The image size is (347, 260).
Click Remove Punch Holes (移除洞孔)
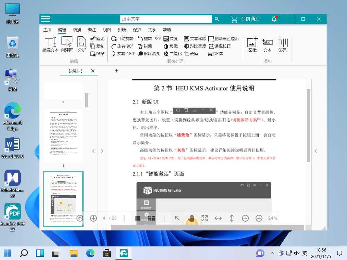[x=149, y=54]
